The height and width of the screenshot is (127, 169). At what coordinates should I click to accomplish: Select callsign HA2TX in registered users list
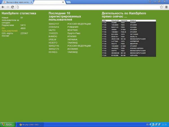click(x=52, y=30)
